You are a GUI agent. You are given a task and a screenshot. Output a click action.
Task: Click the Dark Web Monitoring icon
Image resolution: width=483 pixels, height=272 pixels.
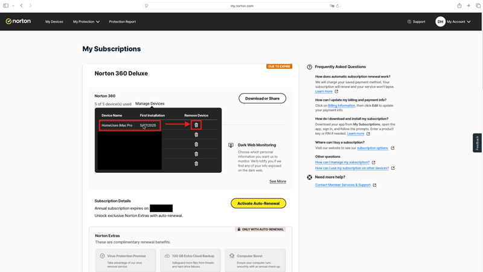[x=231, y=145]
